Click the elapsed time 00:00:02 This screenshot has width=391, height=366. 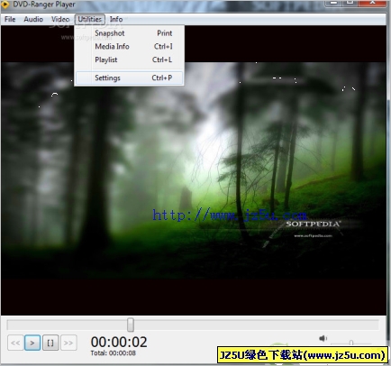click(x=119, y=342)
